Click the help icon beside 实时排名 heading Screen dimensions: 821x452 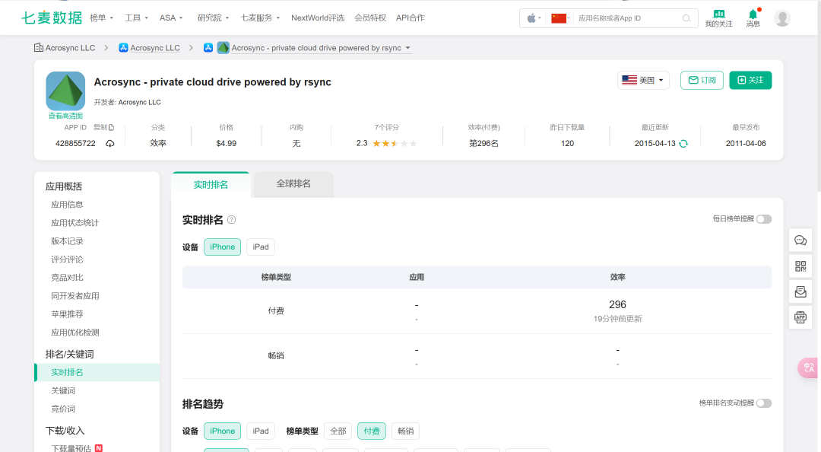pyautogui.click(x=231, y=220)
